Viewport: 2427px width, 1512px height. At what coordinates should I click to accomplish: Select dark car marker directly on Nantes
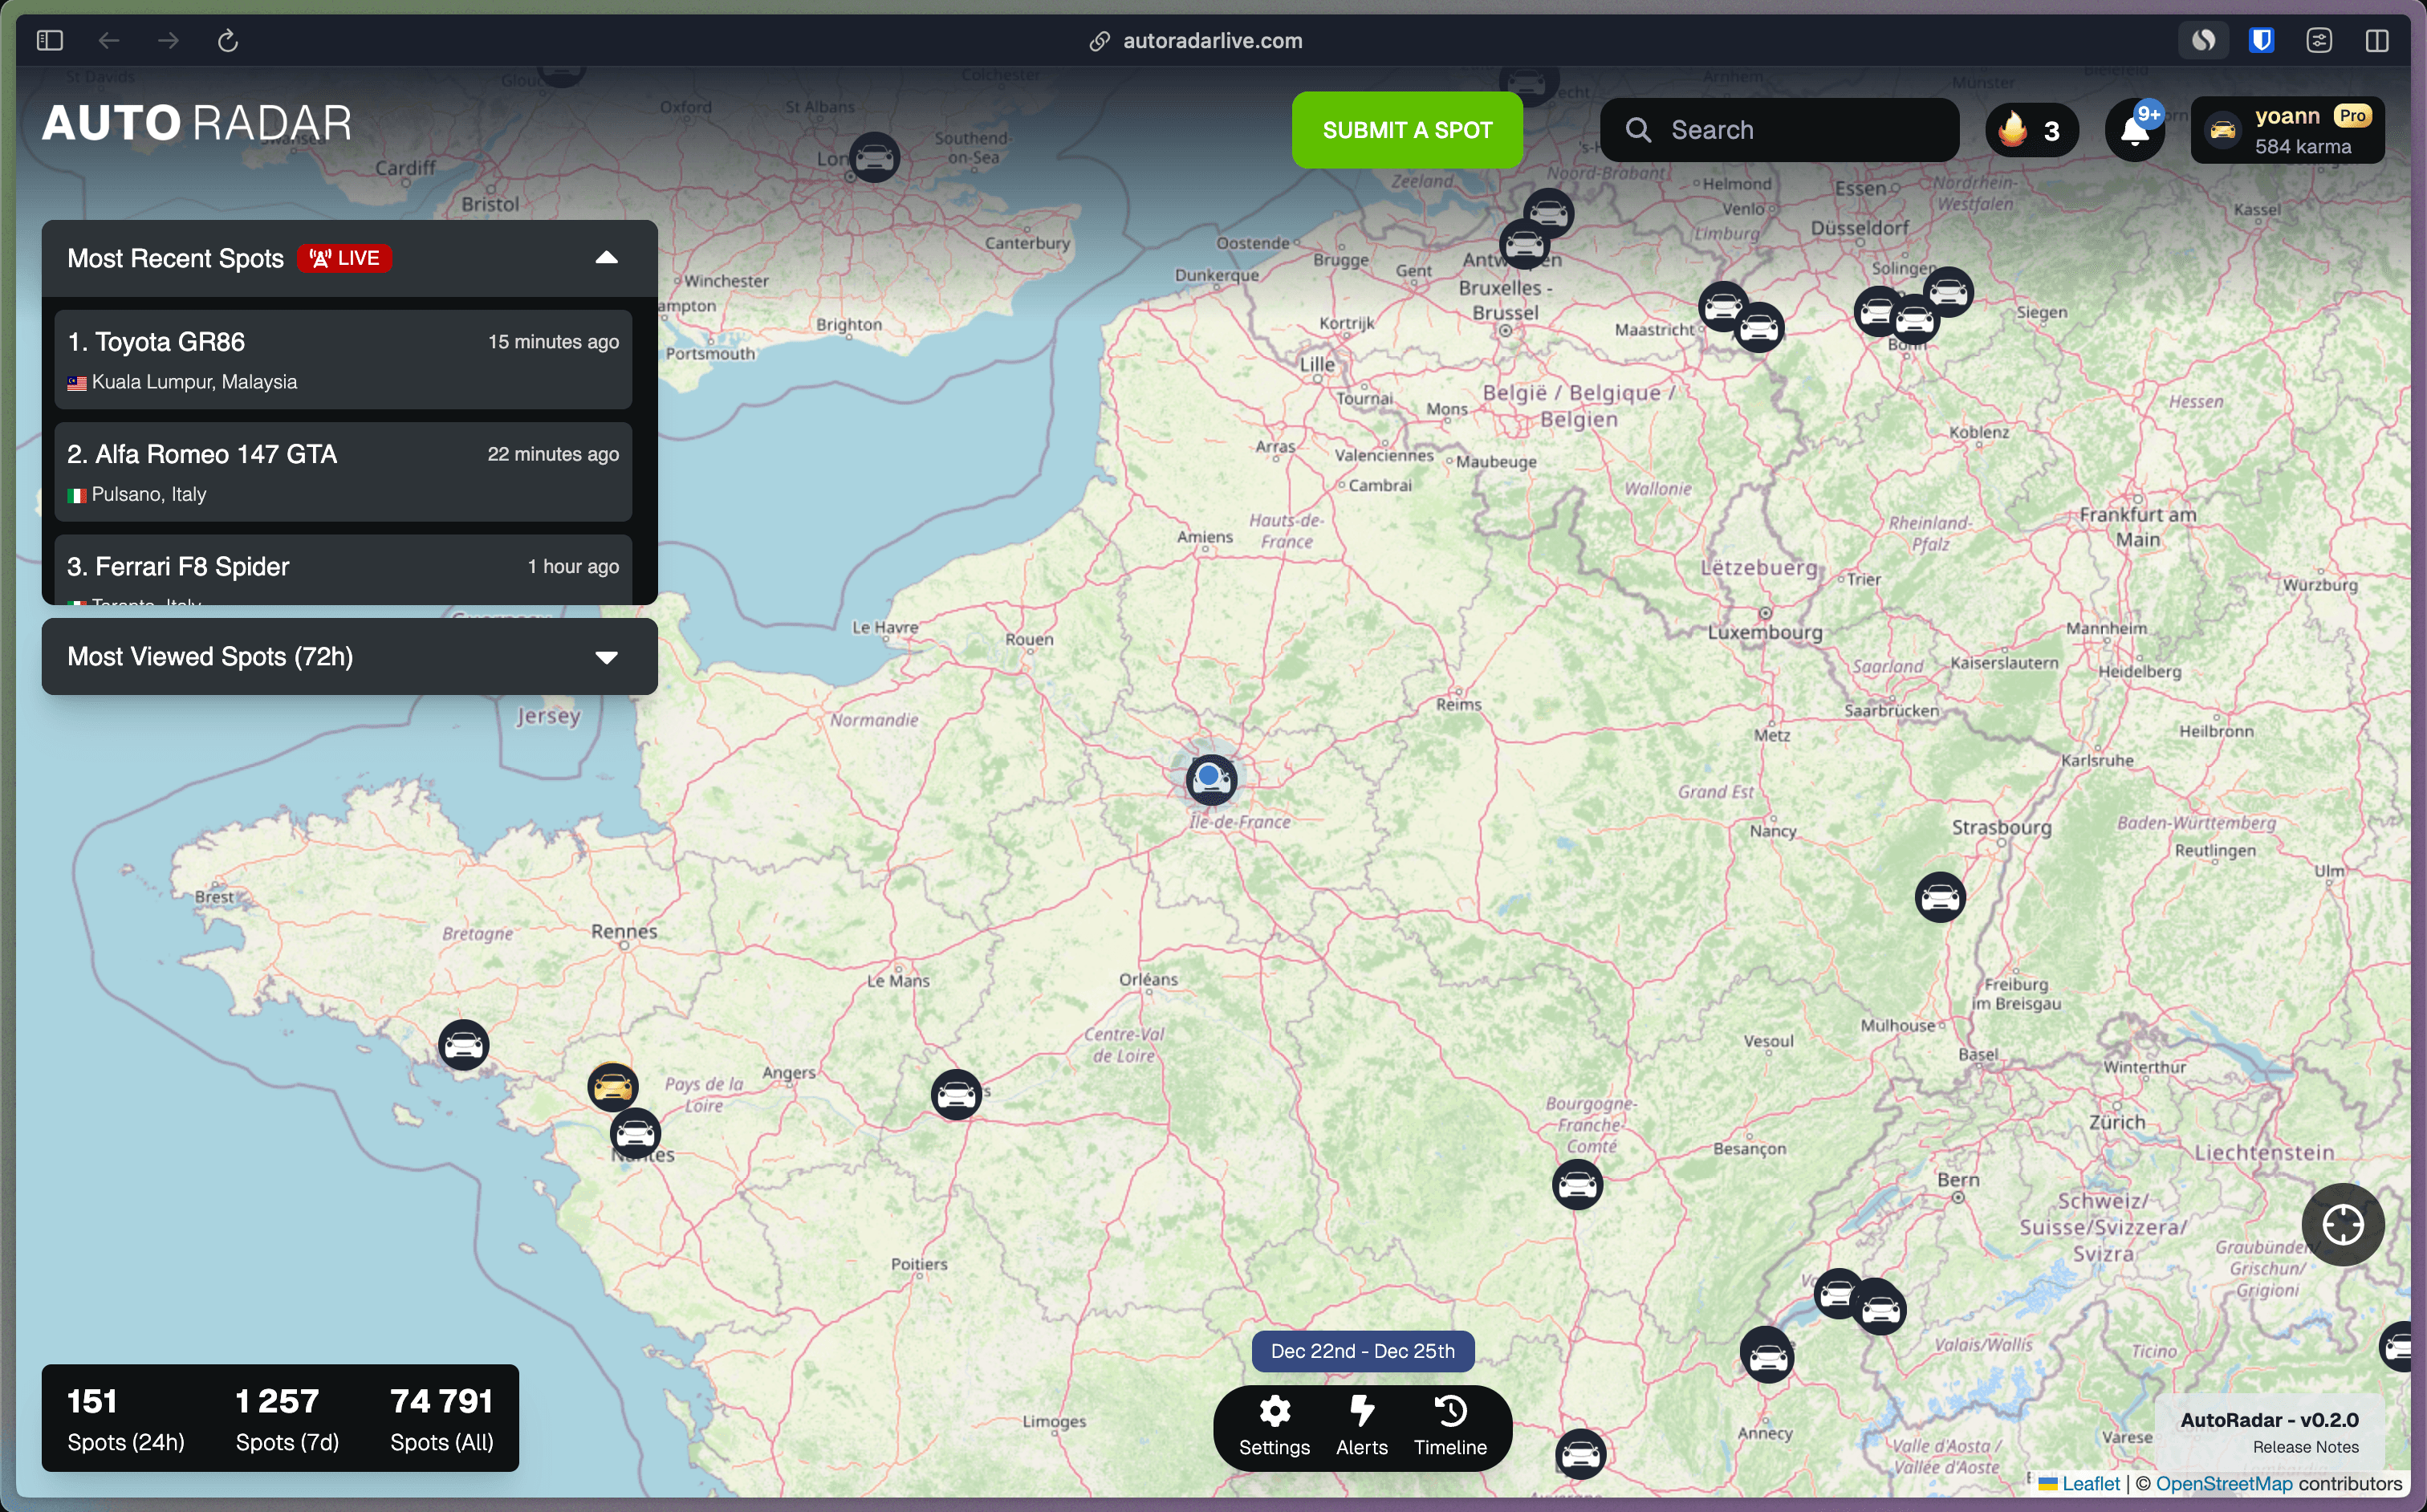pos(635,1133)
